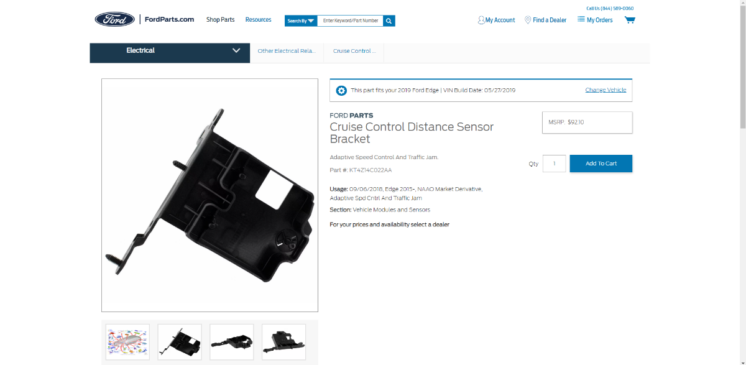This screenshot has height=365, width=746.
Task: Open My Orders link text
Action: tap(600, 20)
